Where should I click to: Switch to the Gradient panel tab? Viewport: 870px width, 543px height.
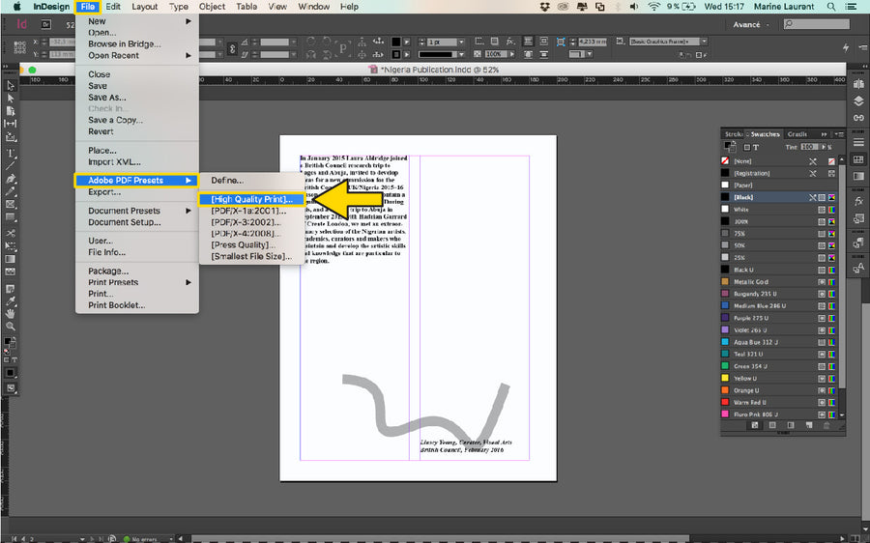[797, 134]
